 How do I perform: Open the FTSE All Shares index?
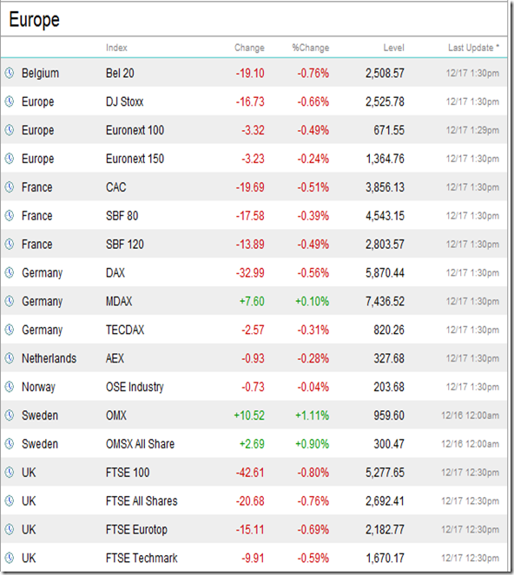[142, 501]
